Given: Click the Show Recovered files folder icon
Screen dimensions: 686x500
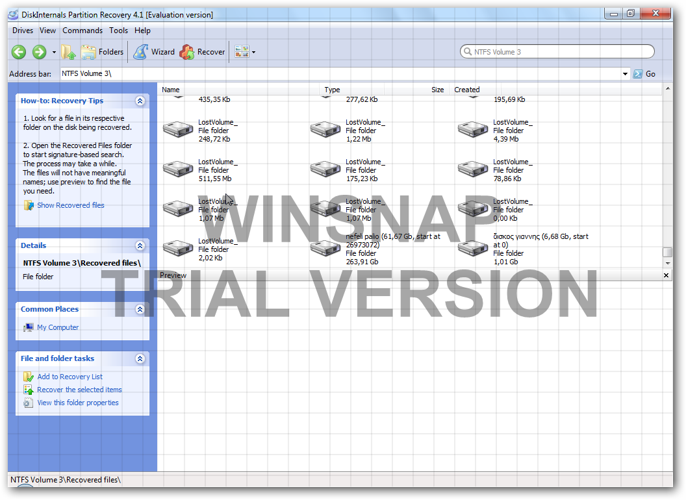Looking at the screenshot, I should click(29, 205).
